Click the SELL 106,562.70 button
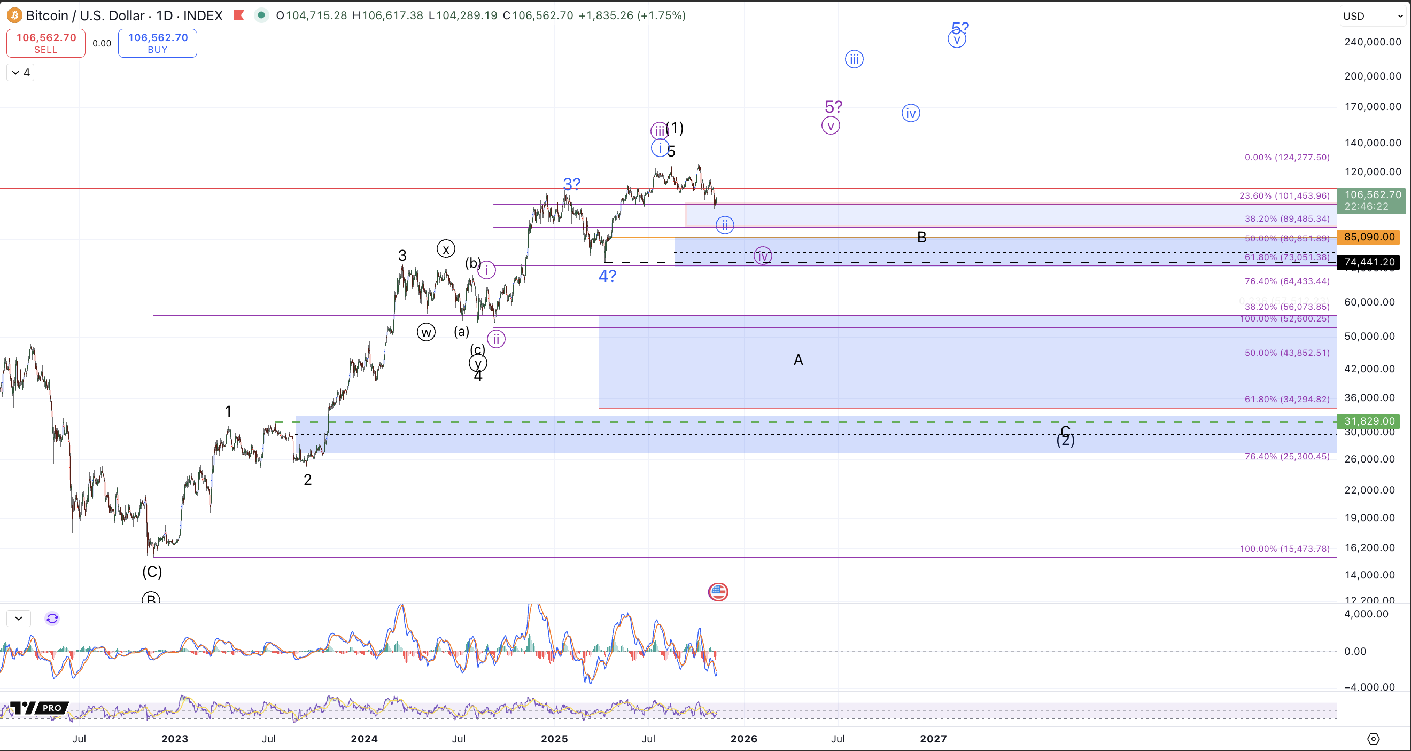The width and height of the screenshot is (1411, 751). 46,43
